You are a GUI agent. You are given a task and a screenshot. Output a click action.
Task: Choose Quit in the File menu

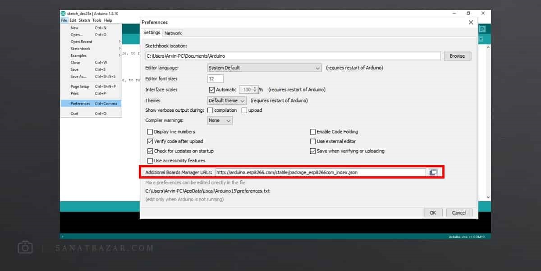click(91, 114)
